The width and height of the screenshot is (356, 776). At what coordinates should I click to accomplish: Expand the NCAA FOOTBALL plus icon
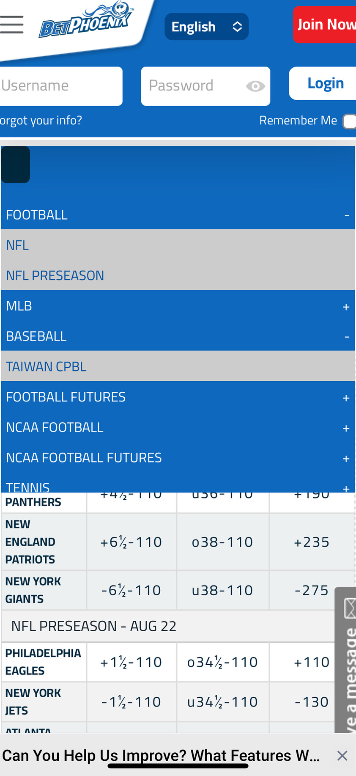(346, 428)
